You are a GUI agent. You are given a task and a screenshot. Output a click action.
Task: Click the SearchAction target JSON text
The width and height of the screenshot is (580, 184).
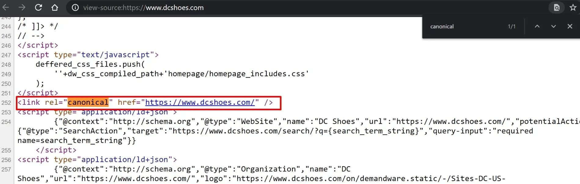[275, 131]
